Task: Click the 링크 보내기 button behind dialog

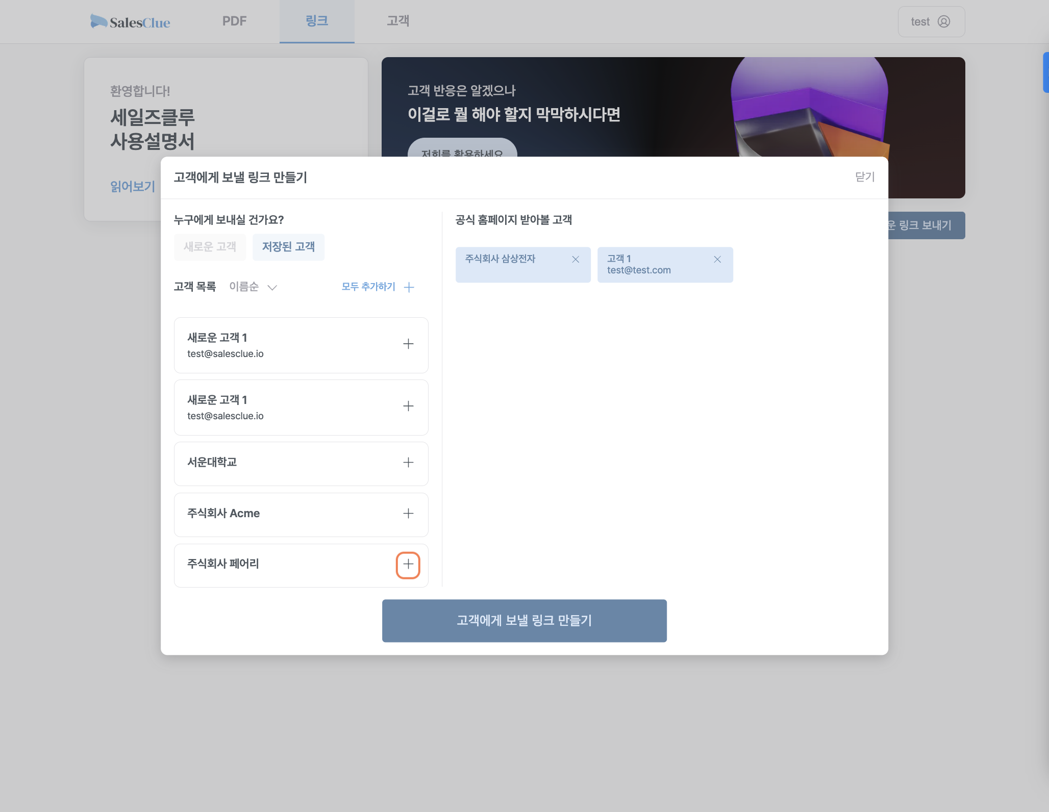Action: pyautogui.click(x=927, y=225)
